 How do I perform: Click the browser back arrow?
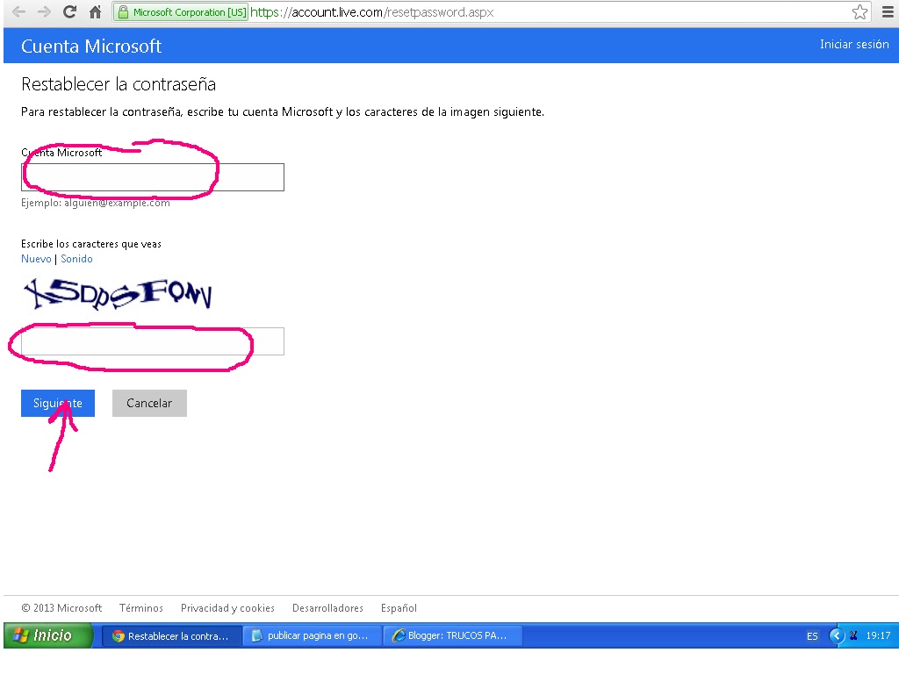[x=18, y=12]
